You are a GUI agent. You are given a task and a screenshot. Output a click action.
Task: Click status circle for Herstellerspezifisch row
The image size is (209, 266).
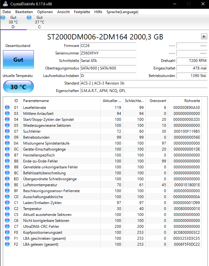tap(7, 155)
